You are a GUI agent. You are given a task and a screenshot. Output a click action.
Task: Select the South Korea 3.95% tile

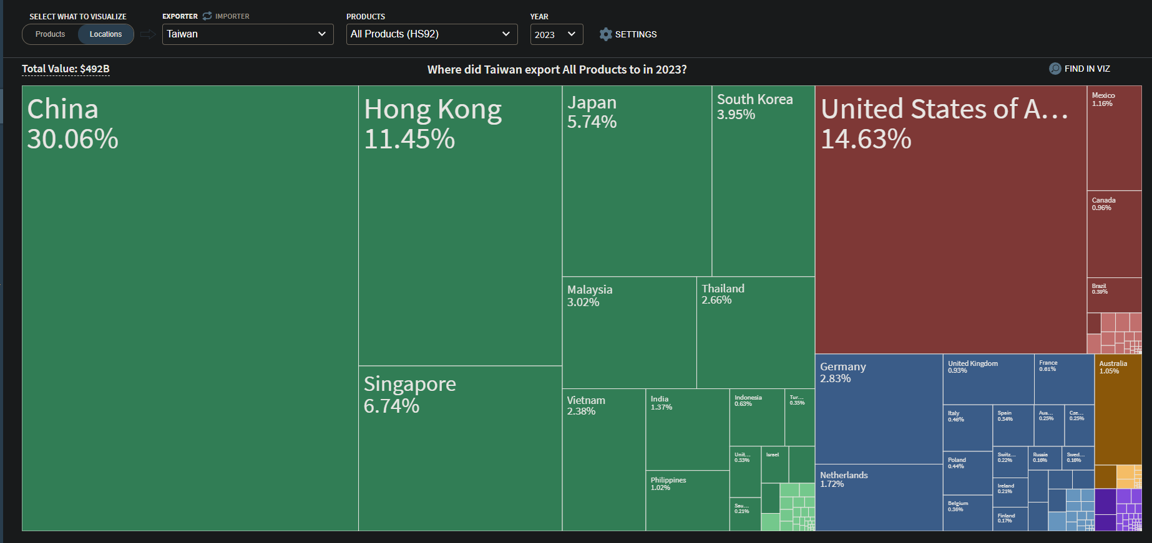click(x=763, y=181)
